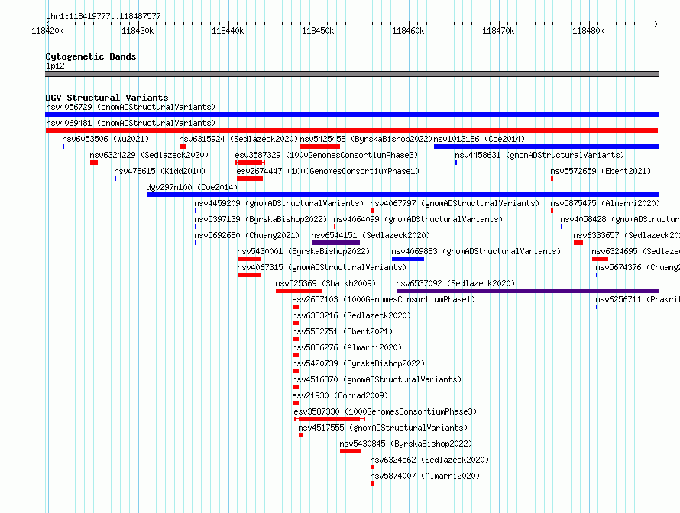Click the 118470k ruler position
Screen dimensions: 680x513
tap(498, 31)
